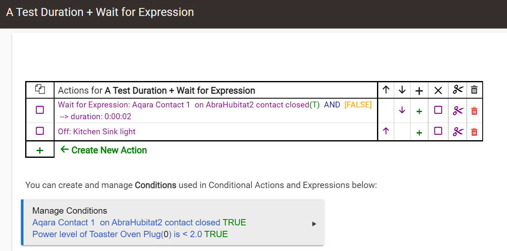Screen dimensions: 507x251
Task: Open the Wait for Expression action text
Action: [x=215, y=110]
